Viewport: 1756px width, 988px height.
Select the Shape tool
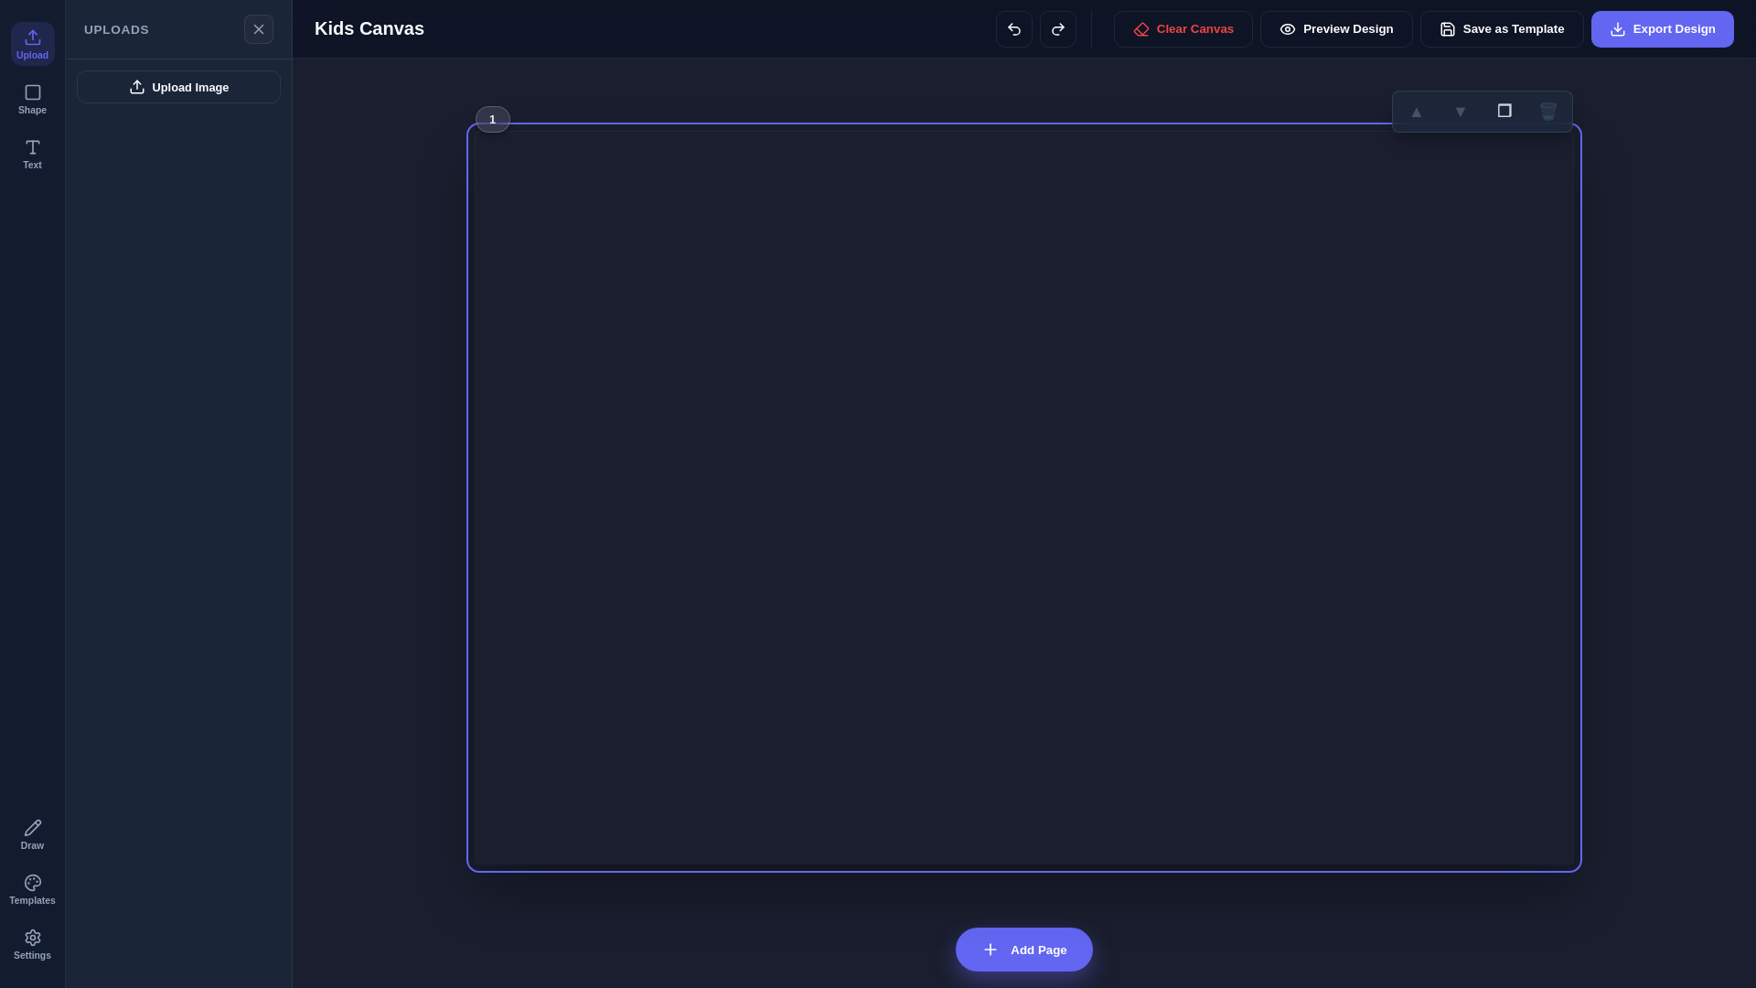[x=32, y=99]
